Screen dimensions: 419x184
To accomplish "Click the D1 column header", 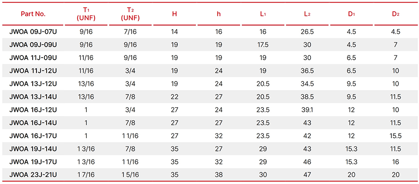I will click(x=352, y=14).
